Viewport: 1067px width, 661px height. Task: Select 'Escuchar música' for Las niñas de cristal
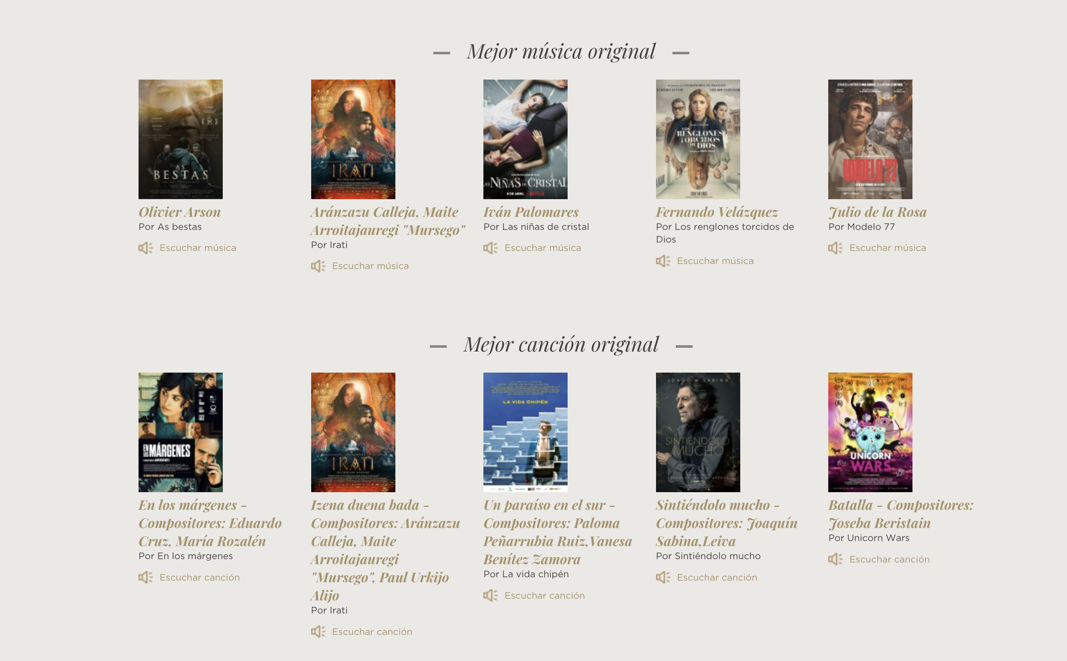542,248
